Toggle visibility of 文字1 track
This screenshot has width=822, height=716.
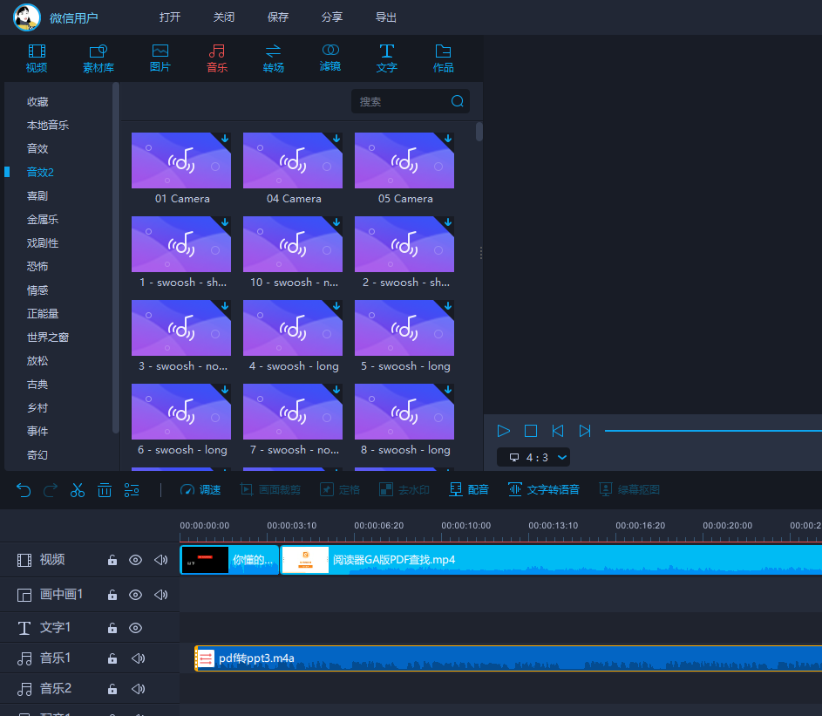coord(135,628)
